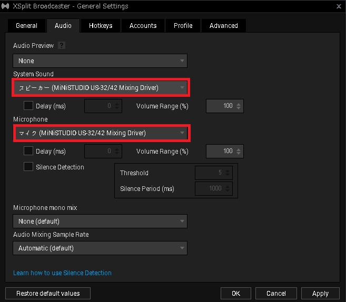Decrease Microphone Volume Range with down arrow
The image size is (346, 302).
[x=239, y=153]
